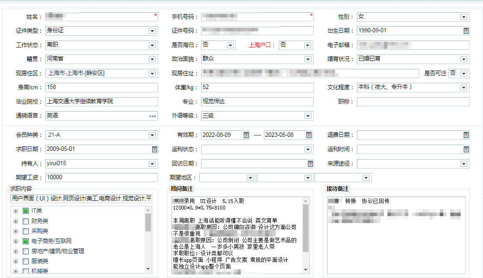The width and height of the screenshot is (483, 278).
Task: Open the 性别 dropdown
Action: (x=464, y=17)
